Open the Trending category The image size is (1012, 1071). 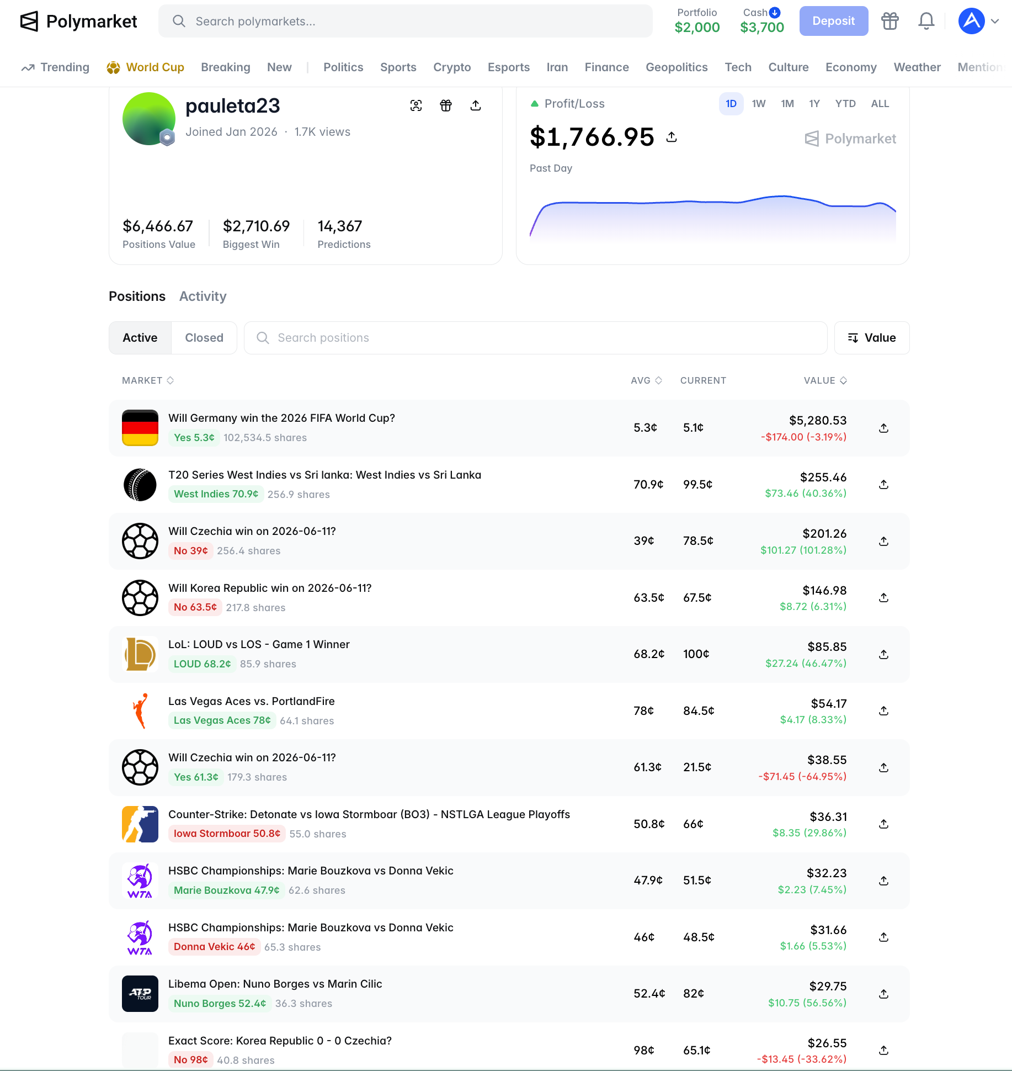[x=55, y=67]
